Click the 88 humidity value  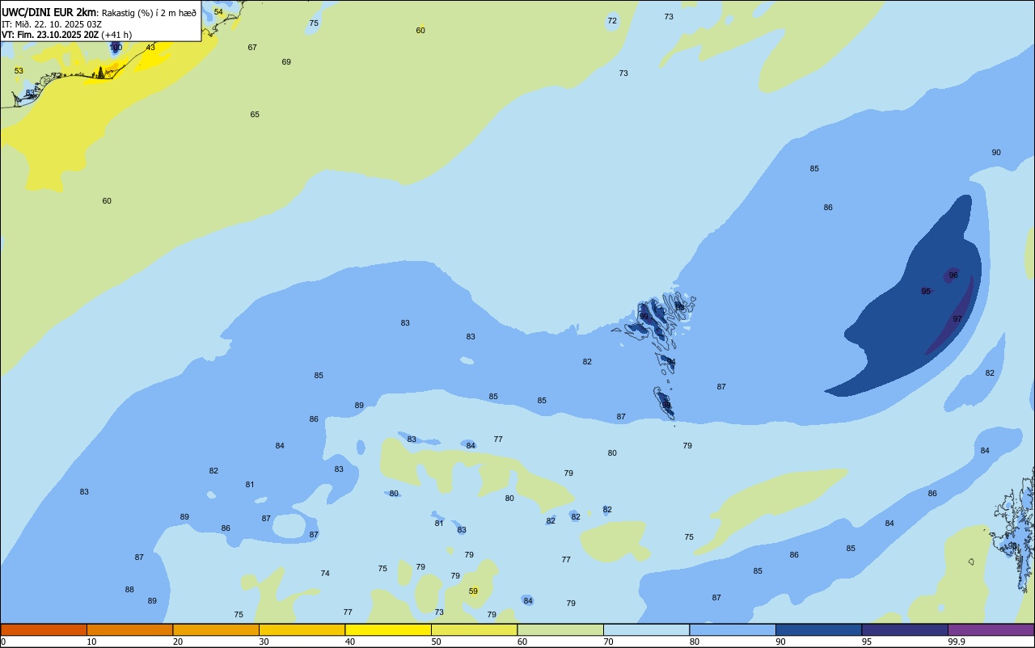point(129,590)
